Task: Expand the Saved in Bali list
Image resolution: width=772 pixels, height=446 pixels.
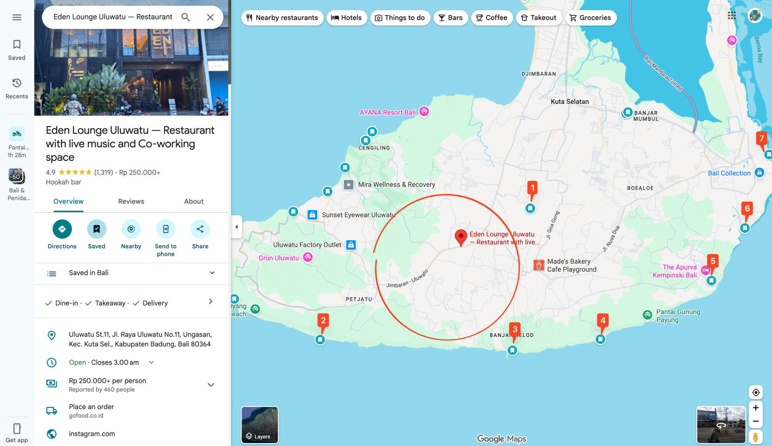Action: (x=131, y=273)
